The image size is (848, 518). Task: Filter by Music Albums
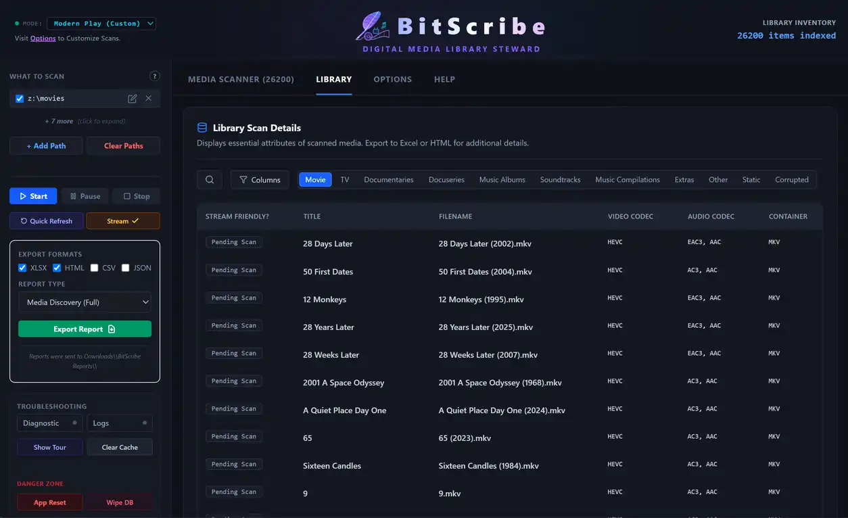click(502, 180)
